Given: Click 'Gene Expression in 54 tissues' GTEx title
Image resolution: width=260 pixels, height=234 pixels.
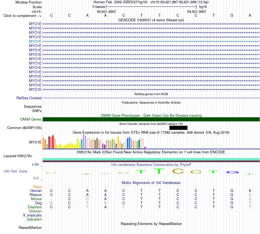Looking at the screenshot, I should [x=151, y=133].
